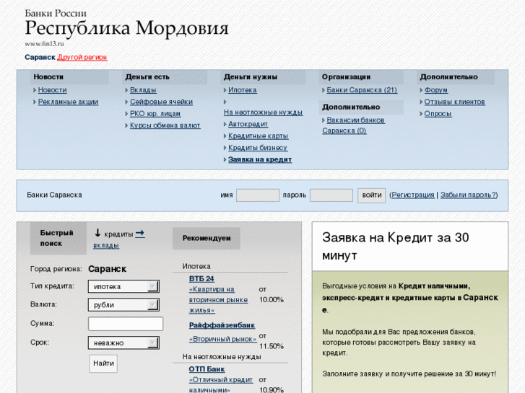Switch to the Быстрый поиск tab
The width and height of the screenshot is (525, 393).
point(57,238)
